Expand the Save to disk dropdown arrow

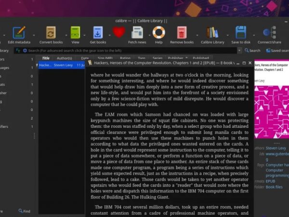(x=254, y=35)
